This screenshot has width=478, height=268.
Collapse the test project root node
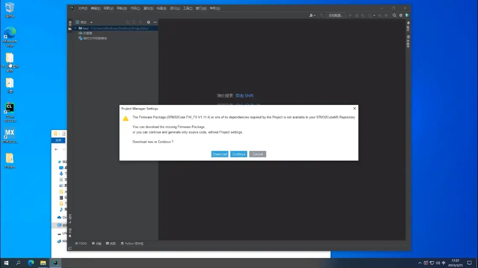[75, 28]
